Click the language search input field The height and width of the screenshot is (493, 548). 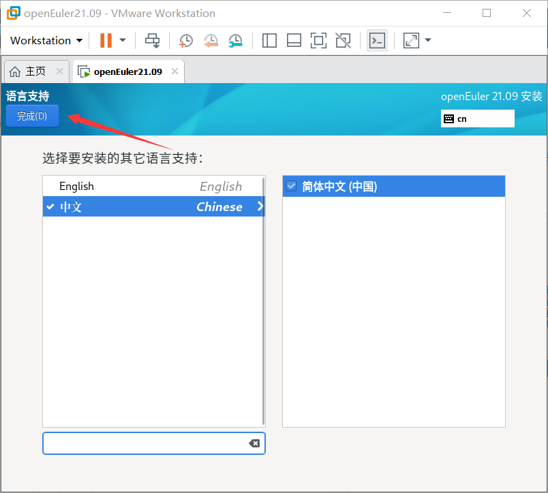154,443
